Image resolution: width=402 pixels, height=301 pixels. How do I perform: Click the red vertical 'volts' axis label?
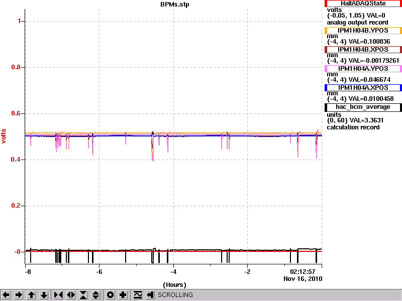point(4,136)
